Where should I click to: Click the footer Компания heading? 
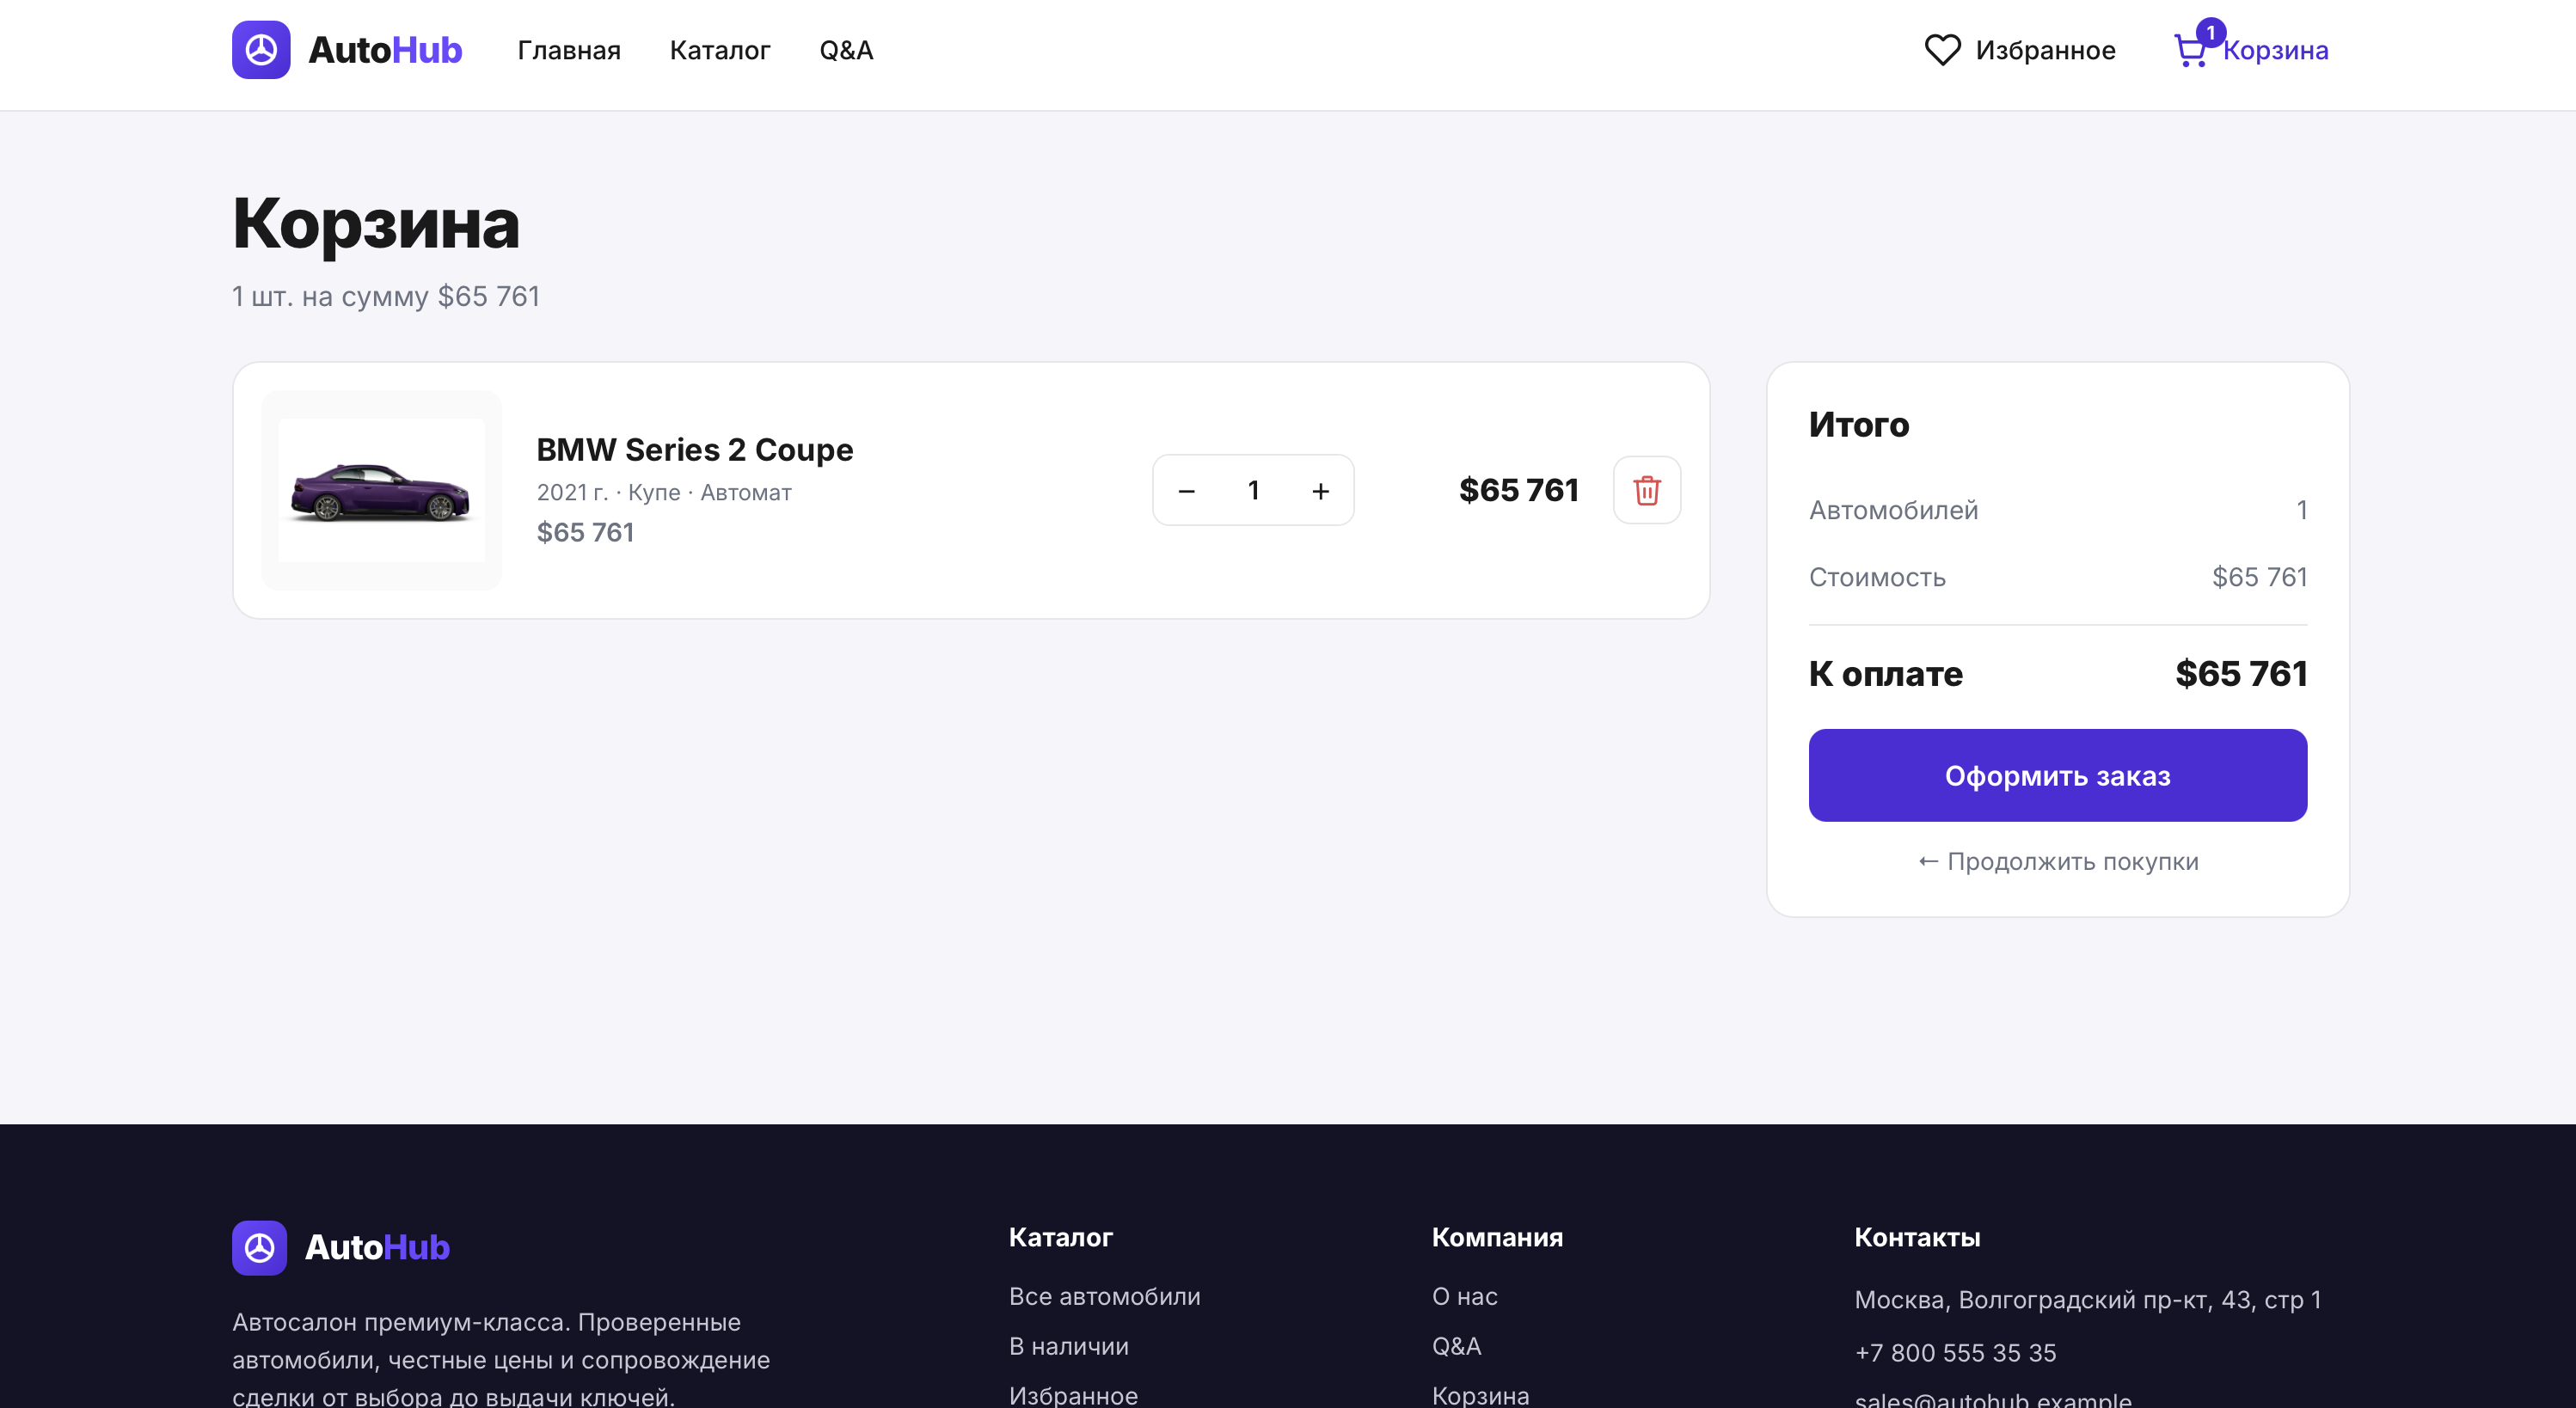pos(1497,1237)
